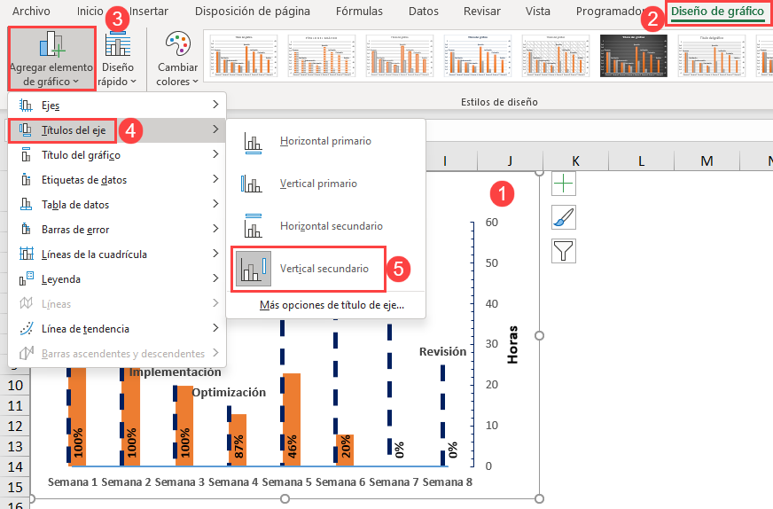Click Vertical primario chart icon
The image size is (773, 509).
(252, 184)
